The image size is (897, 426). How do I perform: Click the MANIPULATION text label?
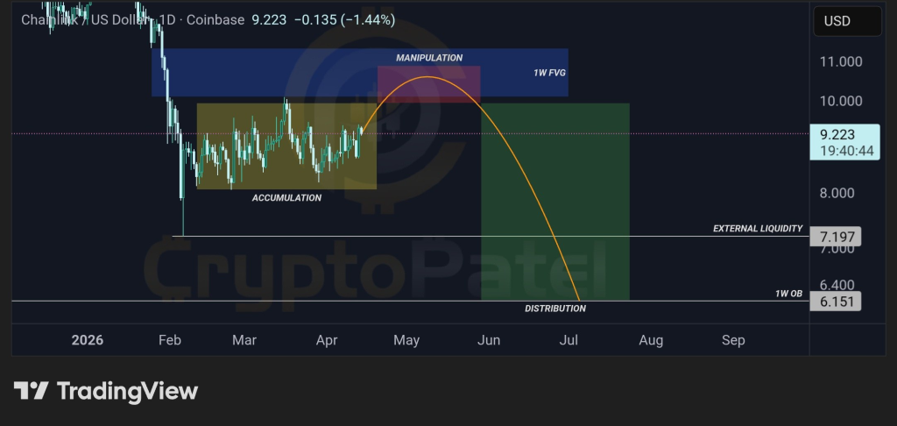click(x=429, y=58)
